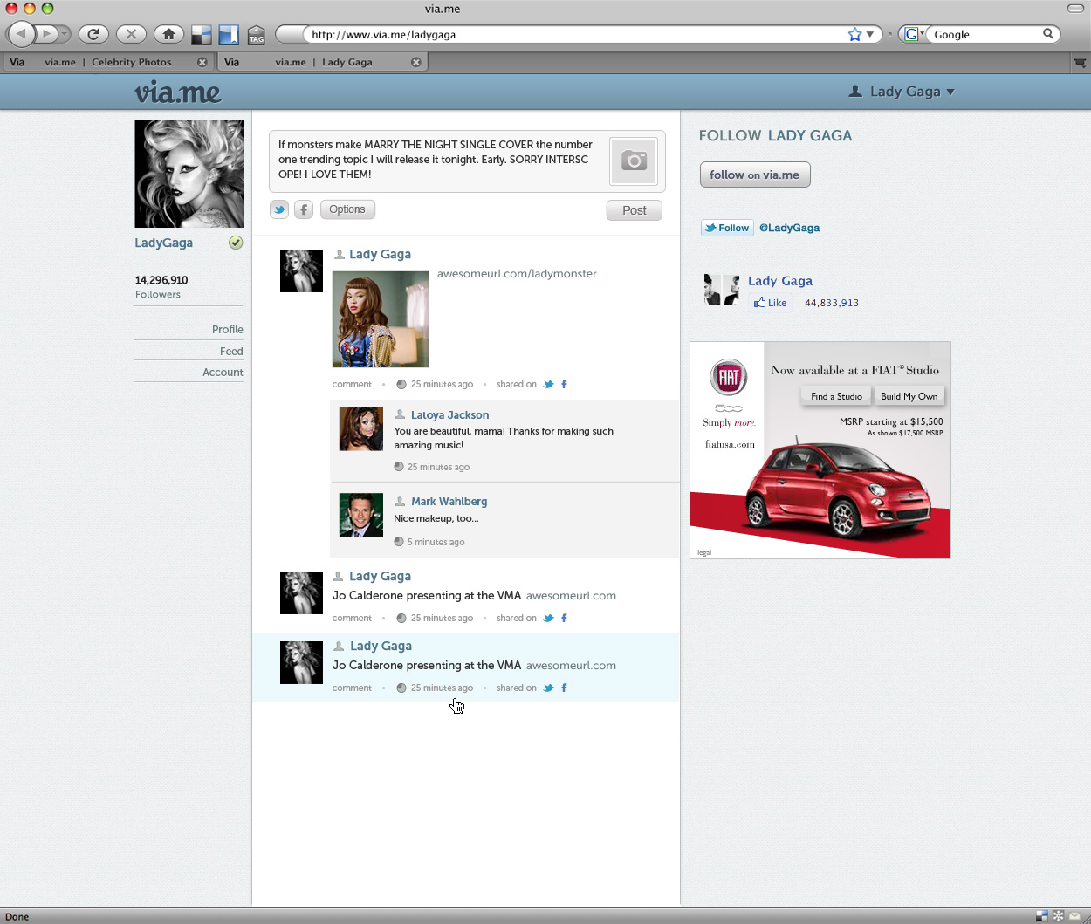Toggle Facebook sharing in the compose box

[x=304, y=209]
